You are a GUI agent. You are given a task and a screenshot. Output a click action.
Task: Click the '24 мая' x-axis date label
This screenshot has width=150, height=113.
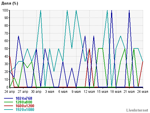142,92
